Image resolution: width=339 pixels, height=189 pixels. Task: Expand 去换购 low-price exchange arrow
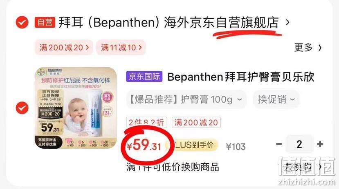pyautogui.click(x=320, y=167)
